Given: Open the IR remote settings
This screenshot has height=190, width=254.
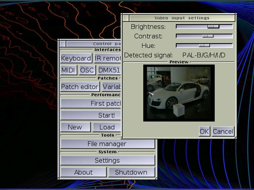Looking at the screenshot, I should 107,58.
